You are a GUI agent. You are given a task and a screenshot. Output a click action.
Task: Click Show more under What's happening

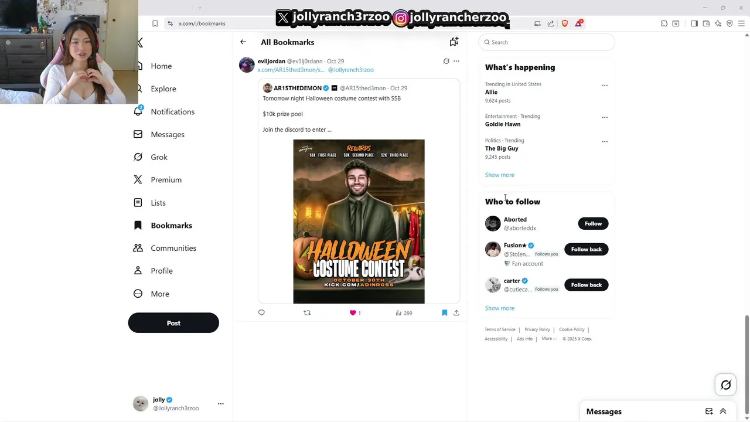point(500,175)
